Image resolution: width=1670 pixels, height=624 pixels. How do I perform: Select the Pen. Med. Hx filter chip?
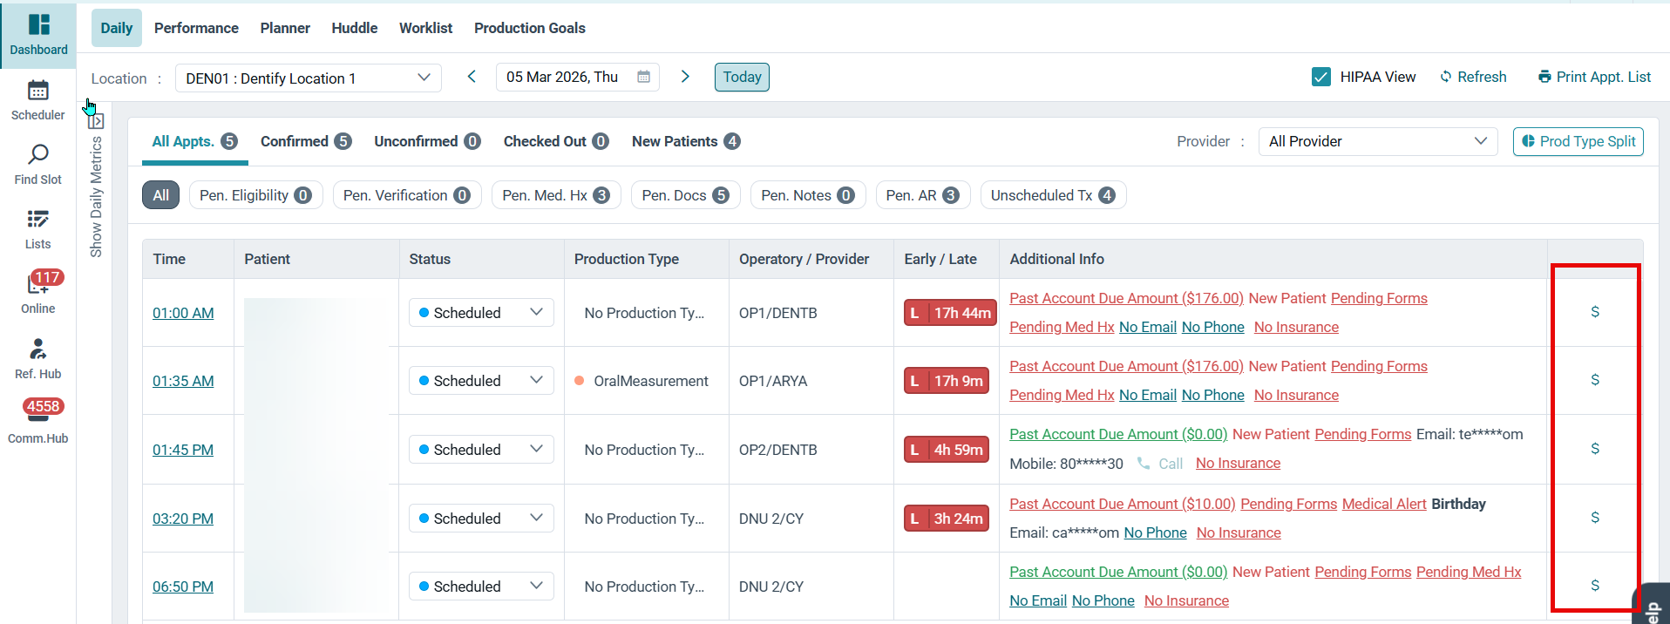[556, 195]
